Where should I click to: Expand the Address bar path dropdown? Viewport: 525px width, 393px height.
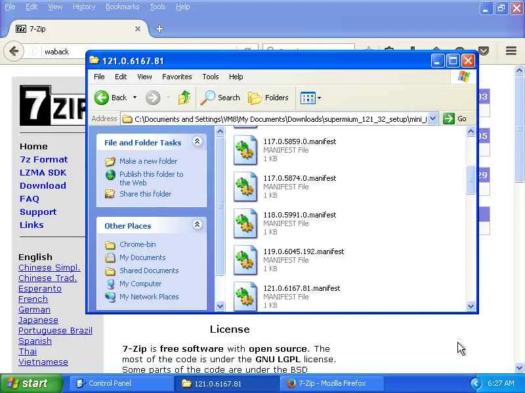[432, 119]
